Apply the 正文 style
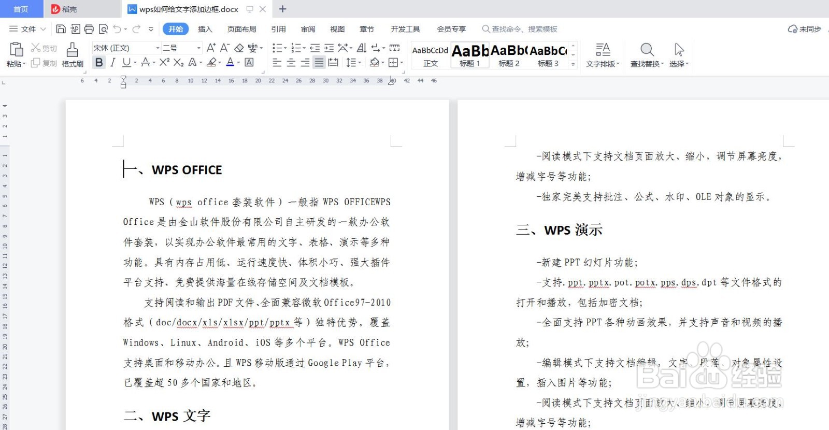Image resolution: width=829 pixels, height=430 pixels. [431, 55]
